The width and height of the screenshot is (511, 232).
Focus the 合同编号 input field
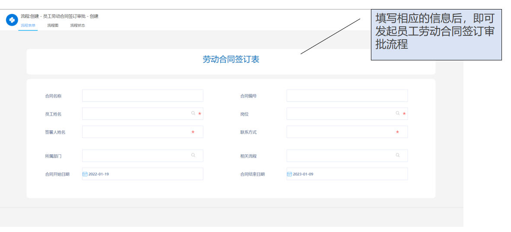(x=347, y=96)
